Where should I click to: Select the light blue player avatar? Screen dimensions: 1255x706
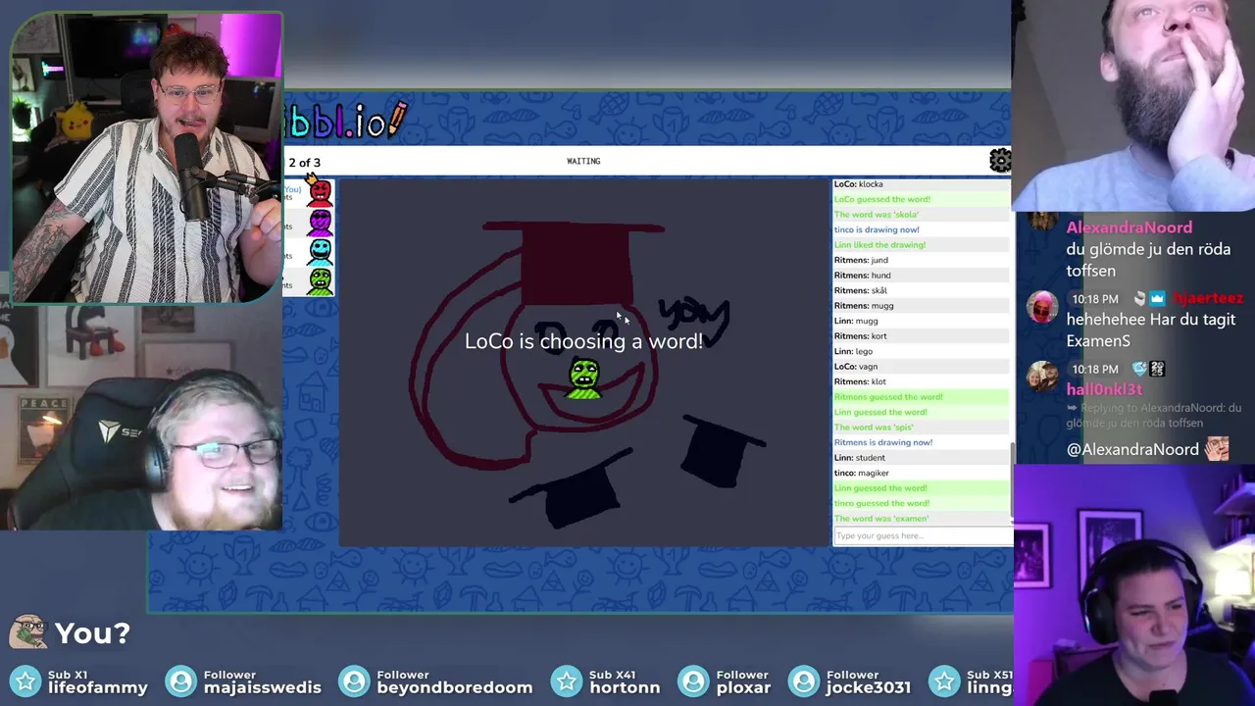tap(320, 252)
